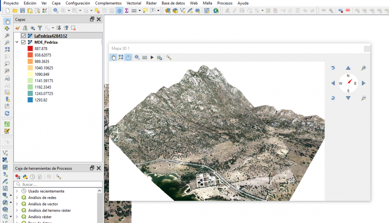Add a new layer group in Layers panel

click(25, 28)
